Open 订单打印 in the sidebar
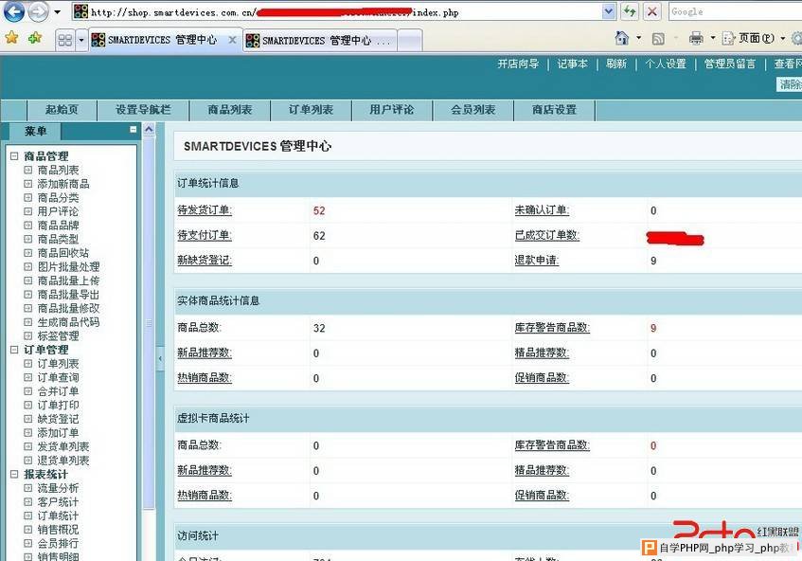802x561 pixels. [59, 405]
